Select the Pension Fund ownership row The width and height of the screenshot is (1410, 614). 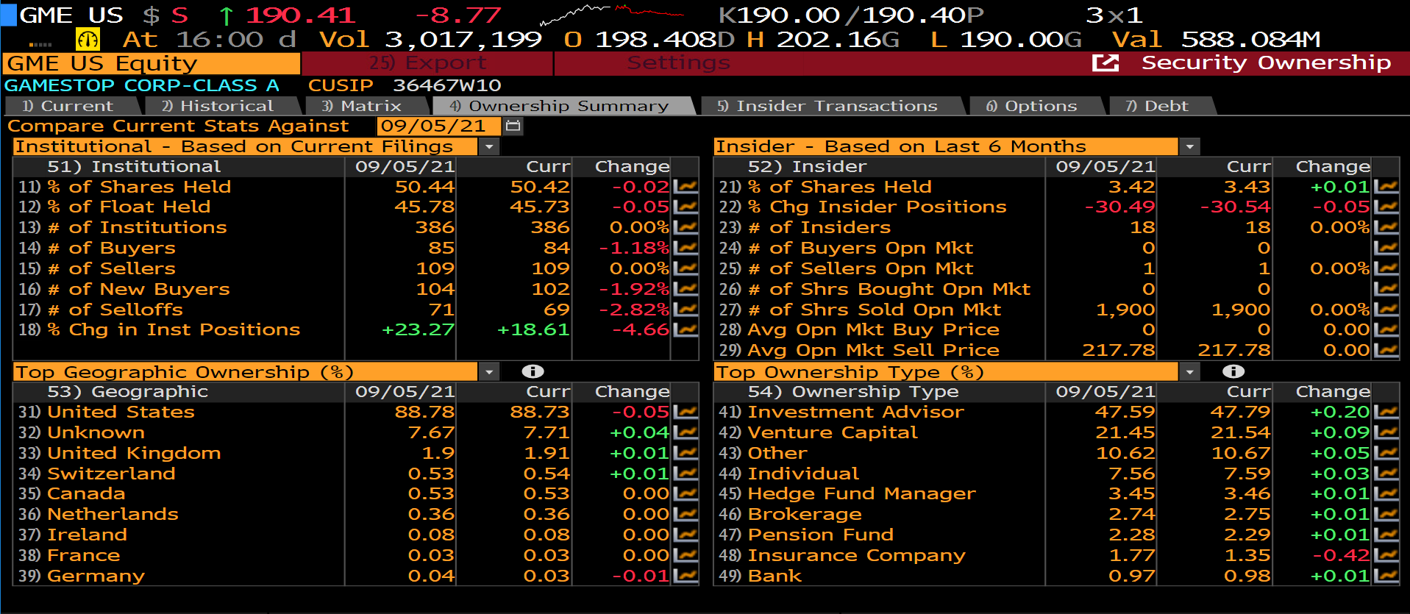(821, 535)
